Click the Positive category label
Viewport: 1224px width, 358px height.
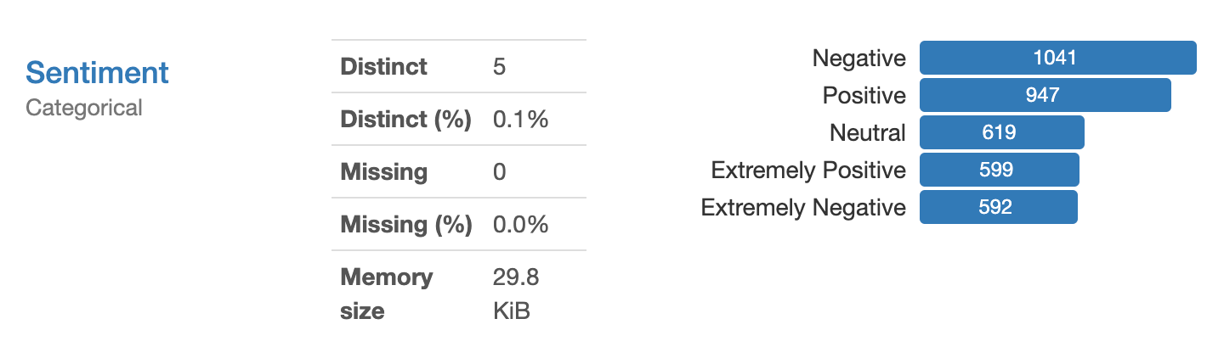[x=864, y=96]
